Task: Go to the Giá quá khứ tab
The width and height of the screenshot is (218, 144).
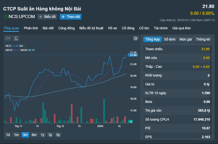Action: 181,28
